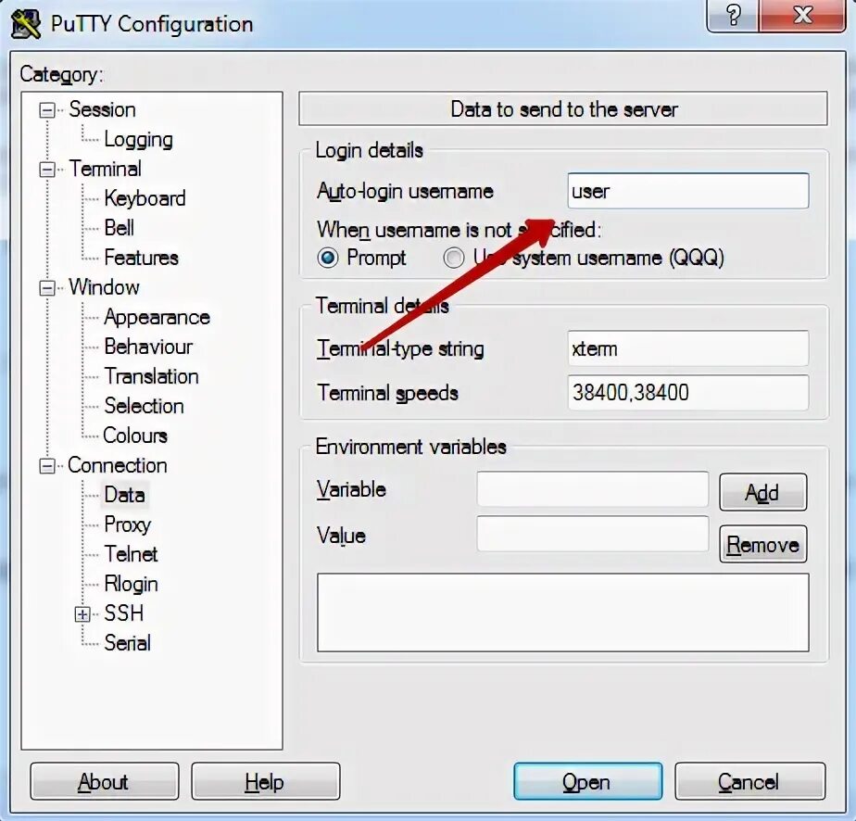Open the Logging category
The image size is (856, 821).
(139, 140)
